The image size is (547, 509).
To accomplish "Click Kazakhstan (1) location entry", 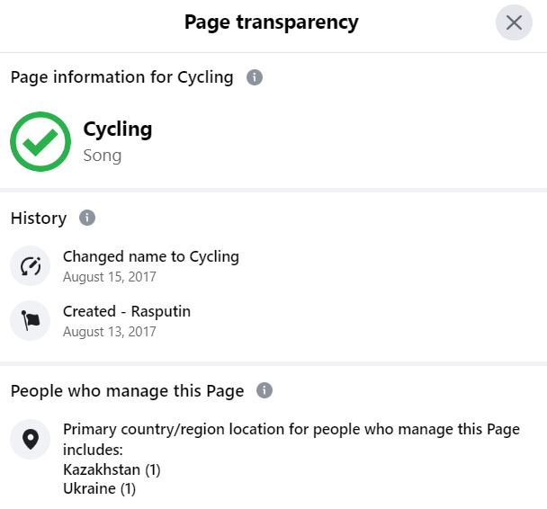I will point(112,469).
